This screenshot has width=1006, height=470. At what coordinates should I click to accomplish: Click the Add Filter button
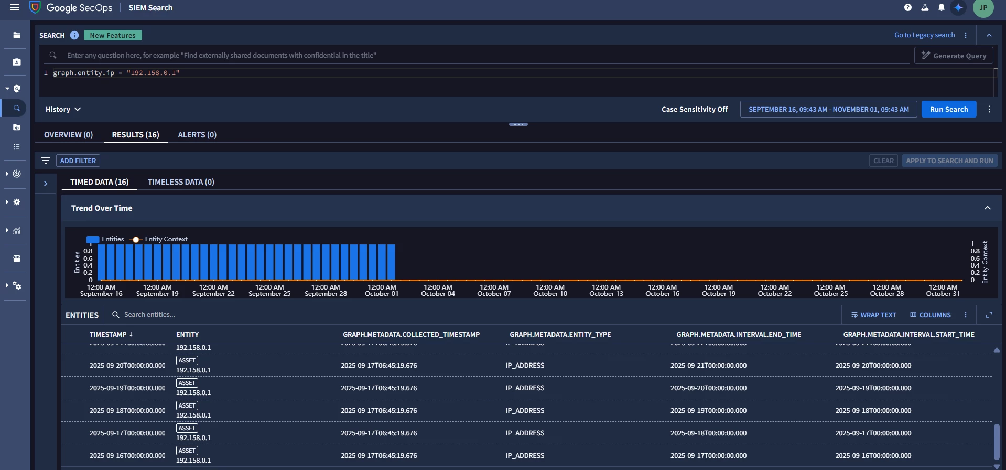(78, 161)
